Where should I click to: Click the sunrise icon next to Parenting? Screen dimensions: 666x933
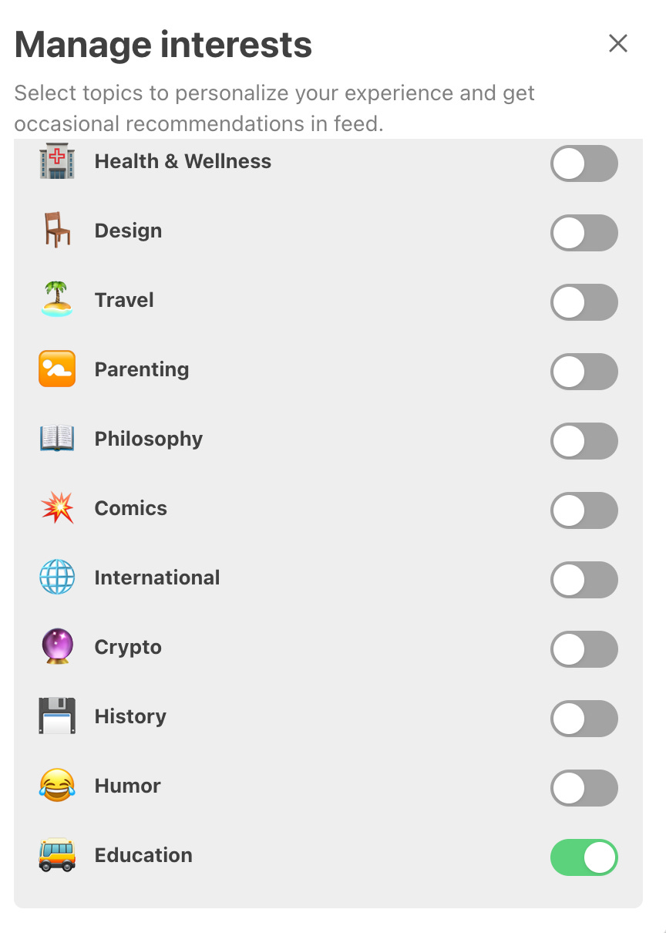[x=55, y=369]
